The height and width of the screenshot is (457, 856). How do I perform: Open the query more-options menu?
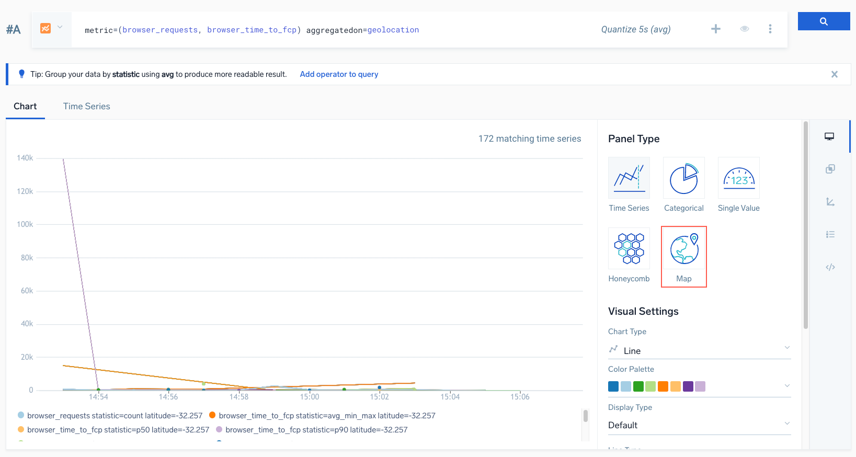tap(770, 29)
